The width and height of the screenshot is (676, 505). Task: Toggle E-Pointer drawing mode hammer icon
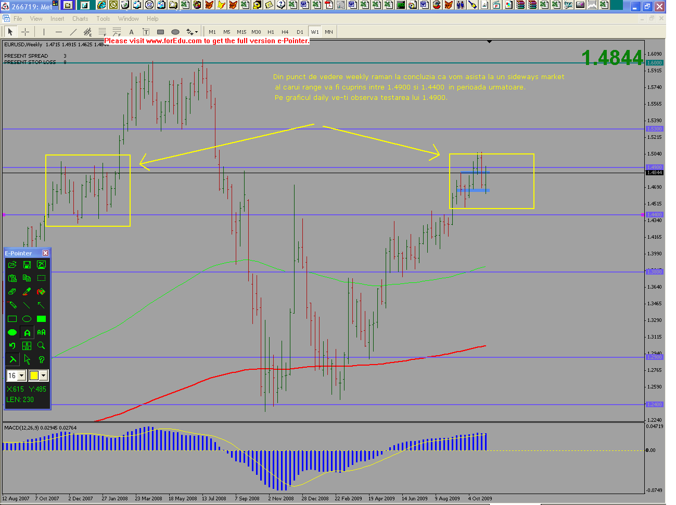[x=12, y=359]
